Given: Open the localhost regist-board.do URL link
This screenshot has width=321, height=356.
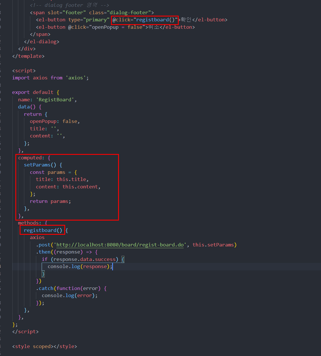Looking at the screenshot, I should tap(120, 245).
